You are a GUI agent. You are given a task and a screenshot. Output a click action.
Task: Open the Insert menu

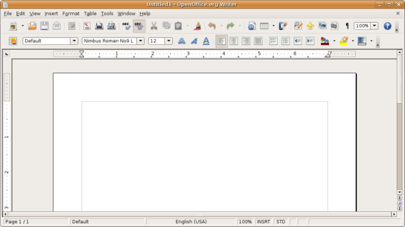[x=51, y=14]
